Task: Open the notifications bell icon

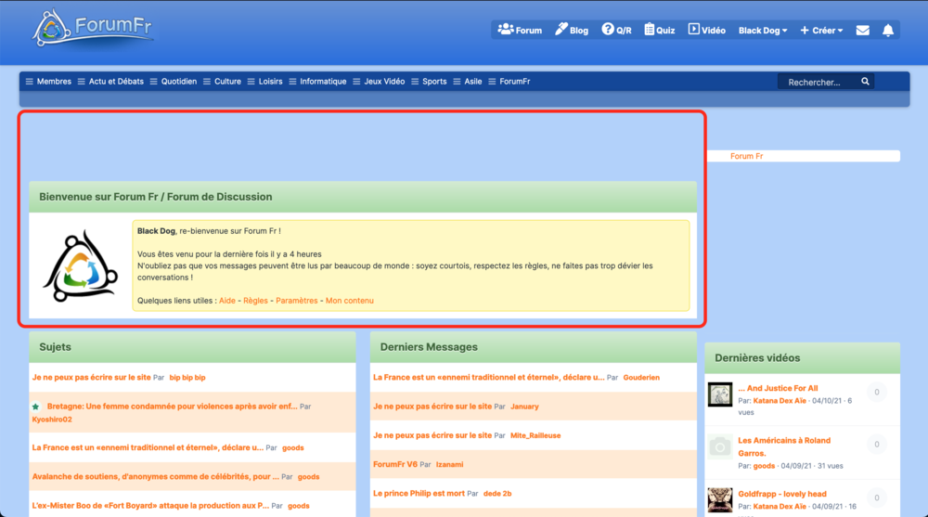Action: pyautogui.click(x=888, y=31)
